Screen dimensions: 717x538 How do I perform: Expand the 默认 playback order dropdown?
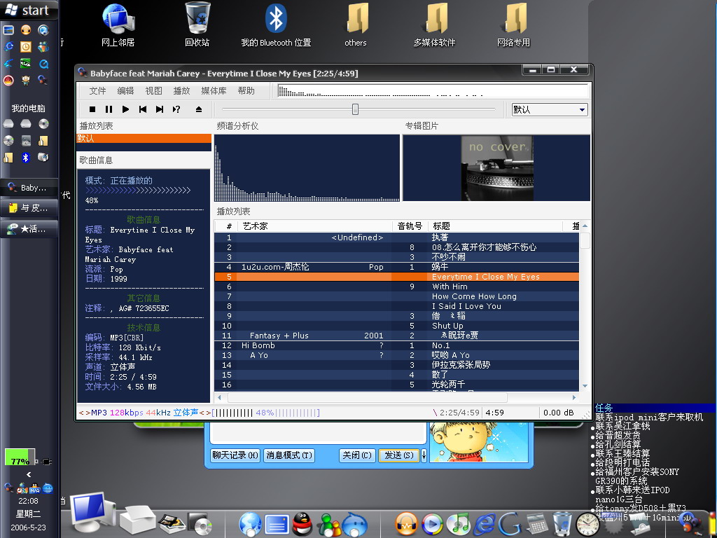point(582,110)
